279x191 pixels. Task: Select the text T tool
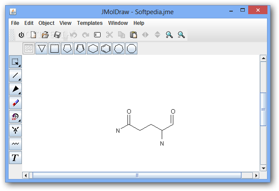pos(15,158)
